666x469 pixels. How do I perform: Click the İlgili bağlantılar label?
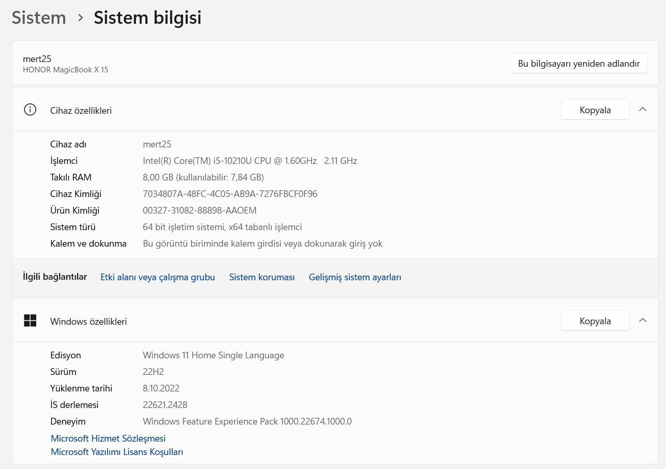55,277
